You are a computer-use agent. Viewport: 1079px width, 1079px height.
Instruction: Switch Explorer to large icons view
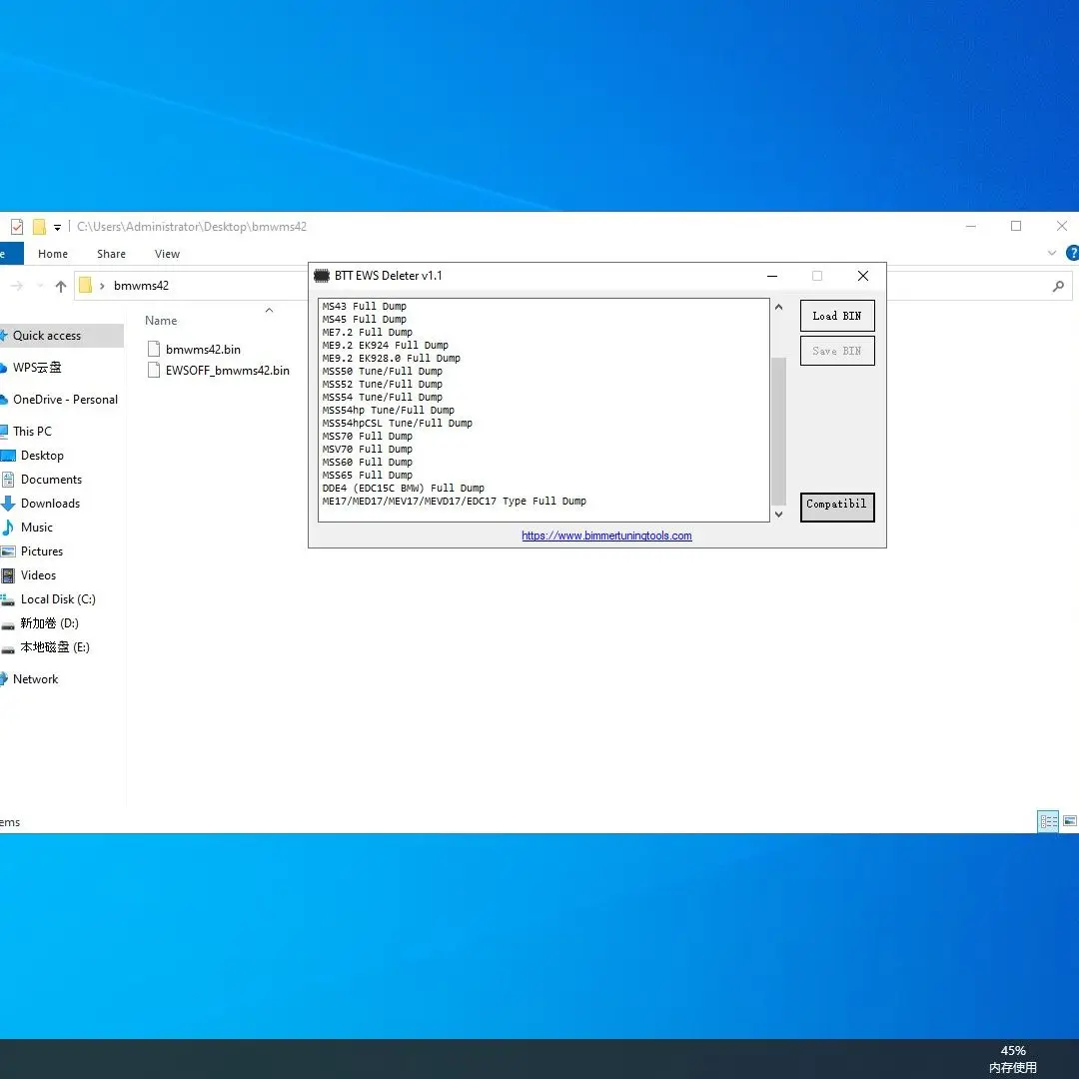pyautogui.click(x=1069, y=821)
